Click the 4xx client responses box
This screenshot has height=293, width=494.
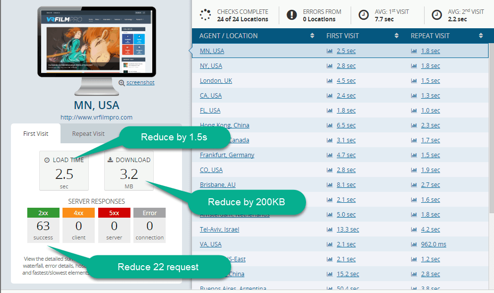(x=78, y=225)
